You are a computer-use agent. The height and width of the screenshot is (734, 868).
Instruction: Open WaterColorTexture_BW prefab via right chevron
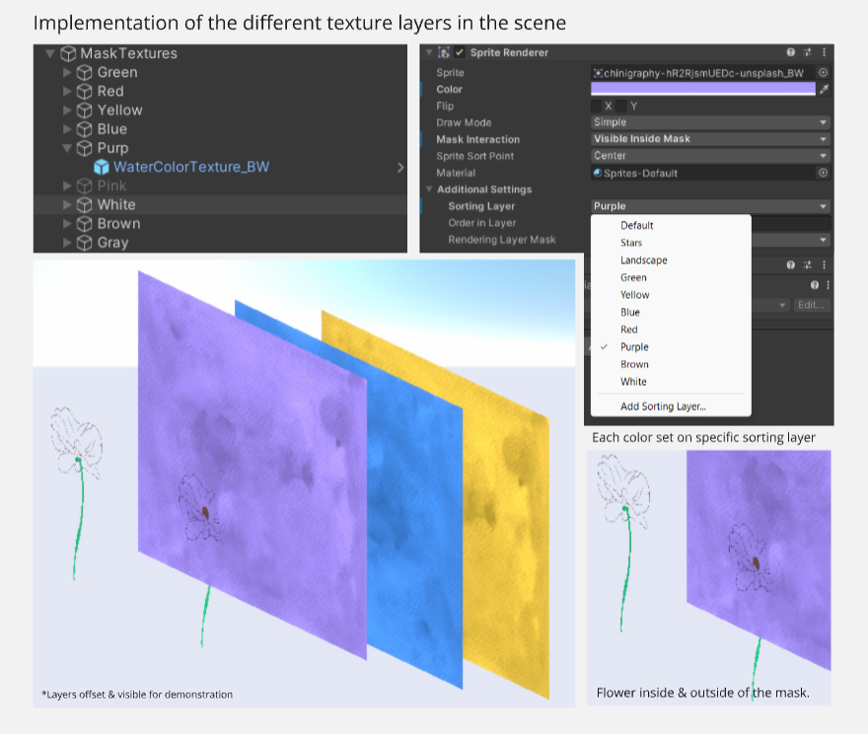point(399,168)
